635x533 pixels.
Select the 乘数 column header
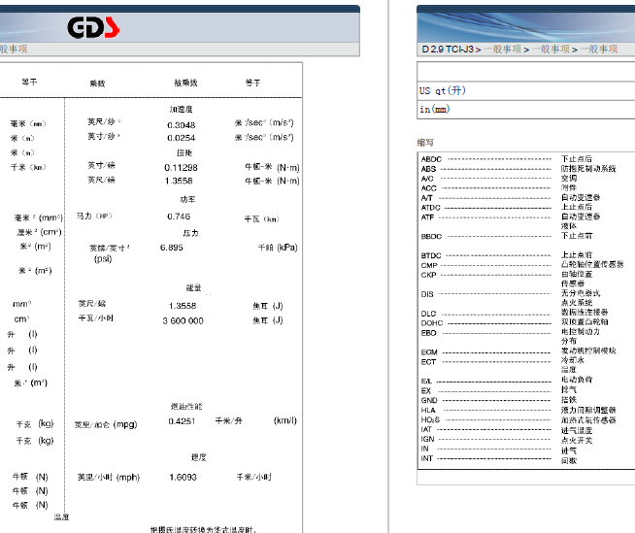[98, 83]
